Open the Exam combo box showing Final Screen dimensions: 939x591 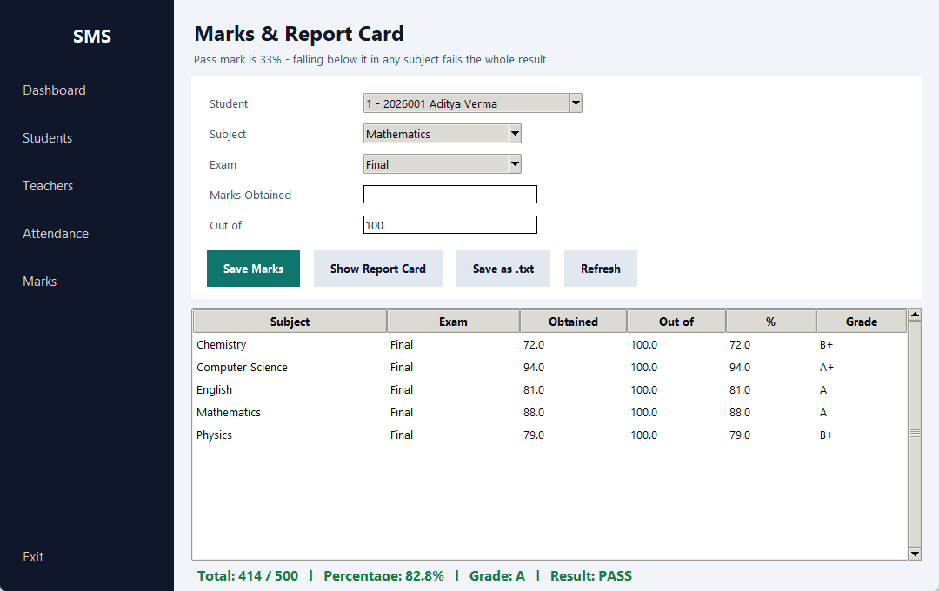(442, 164)
